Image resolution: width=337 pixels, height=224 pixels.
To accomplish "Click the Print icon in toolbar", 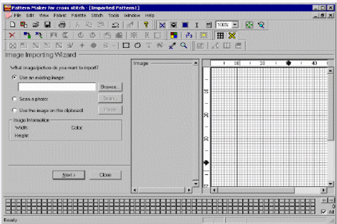I will [62, 24].
